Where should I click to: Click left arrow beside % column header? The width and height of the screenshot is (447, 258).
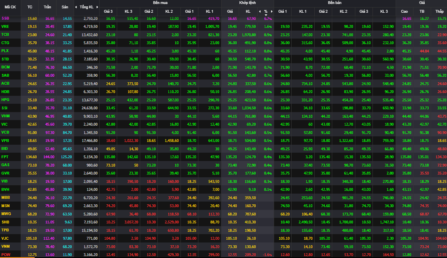(x=260, y=12)
